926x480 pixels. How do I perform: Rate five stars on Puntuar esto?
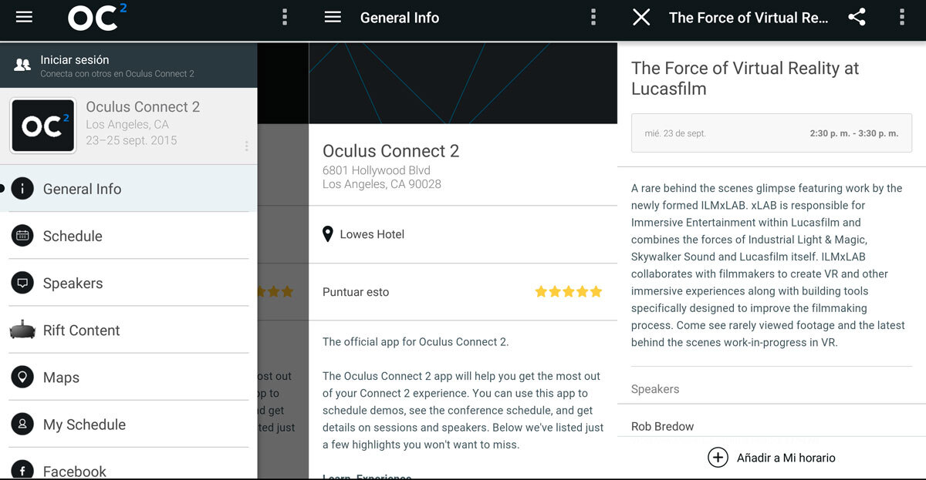[596, 292]
